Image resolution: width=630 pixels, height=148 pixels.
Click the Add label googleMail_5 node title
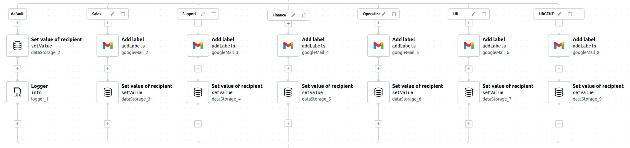(x=403, y=39)
